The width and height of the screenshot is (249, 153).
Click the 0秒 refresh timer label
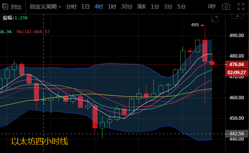pyautogui.click(x=212, y=6)
